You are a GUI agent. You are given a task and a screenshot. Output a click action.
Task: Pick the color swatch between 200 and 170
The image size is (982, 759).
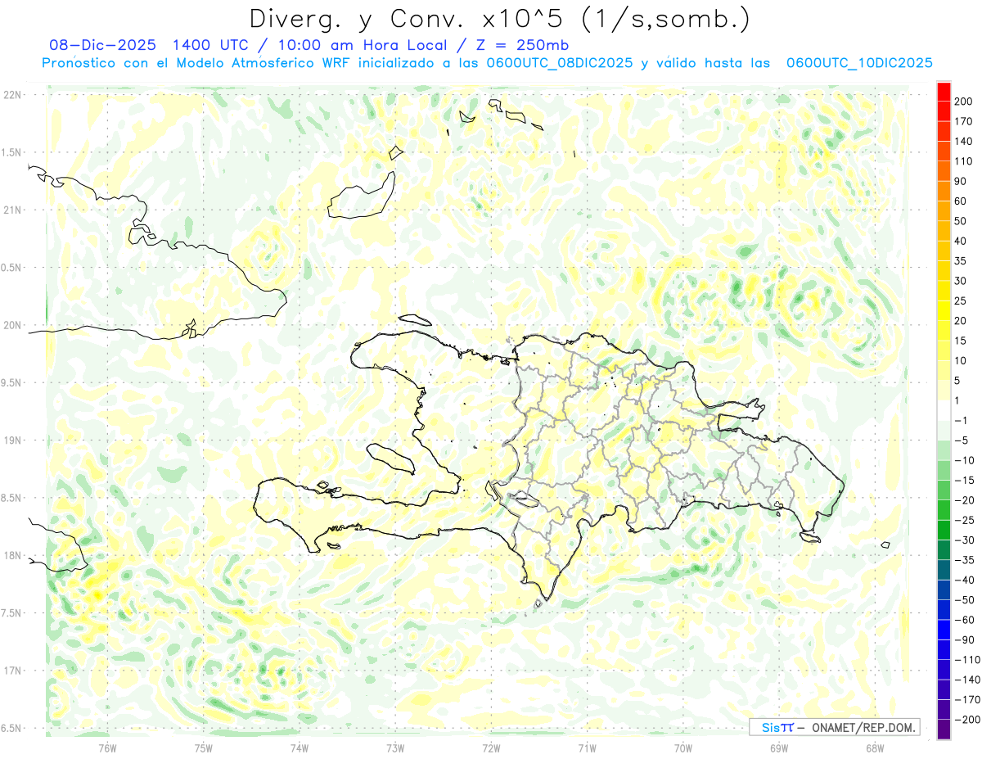point(944,111)
